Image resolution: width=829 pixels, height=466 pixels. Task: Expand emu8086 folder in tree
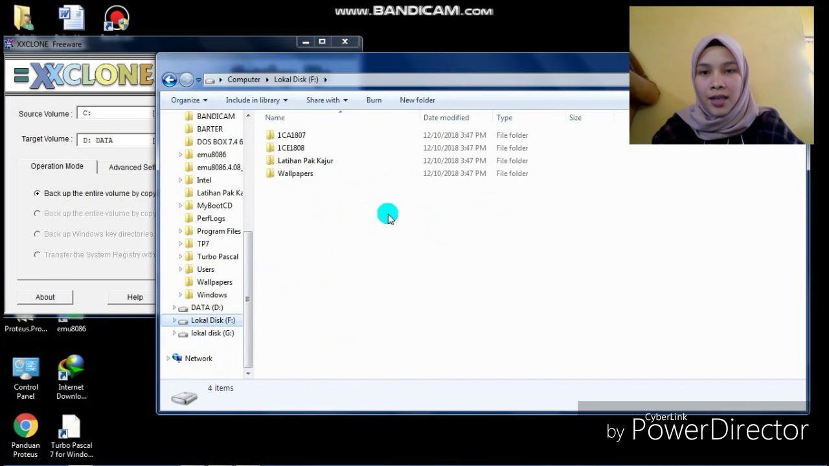[x=180, y=155]
